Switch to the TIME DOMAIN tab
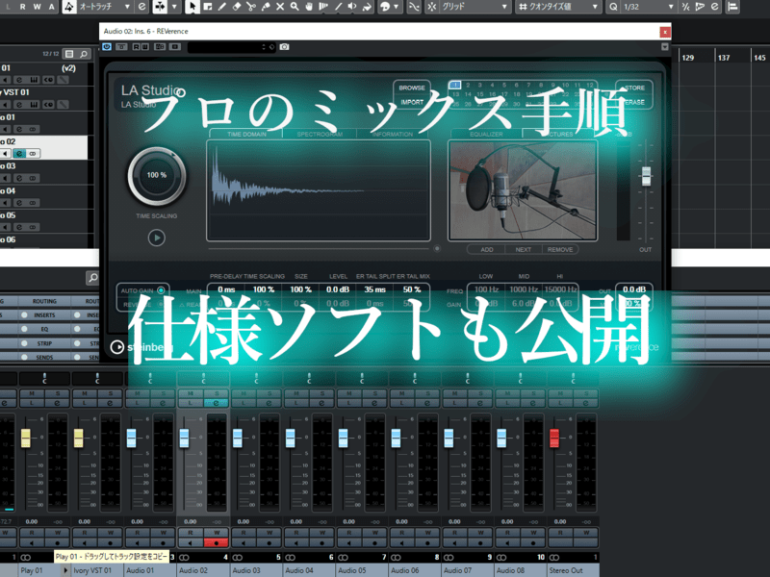 (x=246, y=134)
